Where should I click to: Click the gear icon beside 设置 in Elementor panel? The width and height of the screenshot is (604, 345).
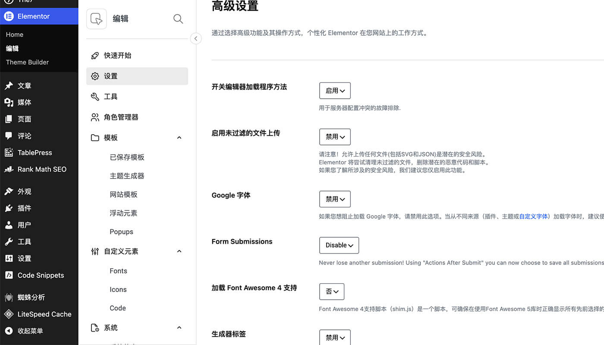click(x=95, y=76)
